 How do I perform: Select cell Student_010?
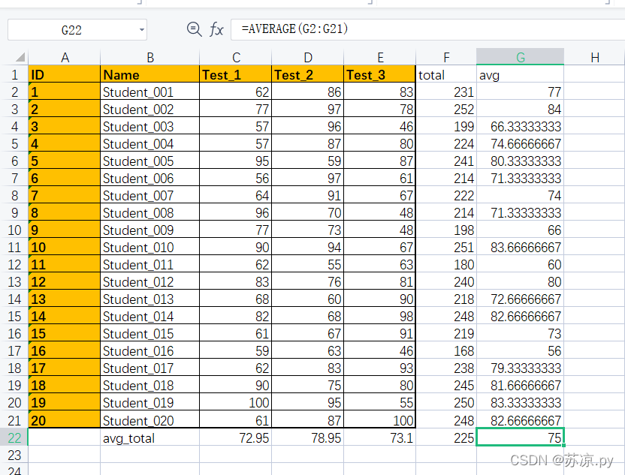(x=150, y=247)
